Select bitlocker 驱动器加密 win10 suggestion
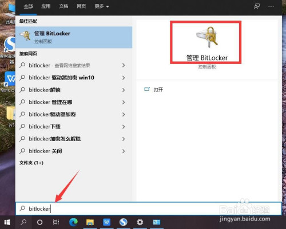The image size is (286, 229). click(74, 78)
